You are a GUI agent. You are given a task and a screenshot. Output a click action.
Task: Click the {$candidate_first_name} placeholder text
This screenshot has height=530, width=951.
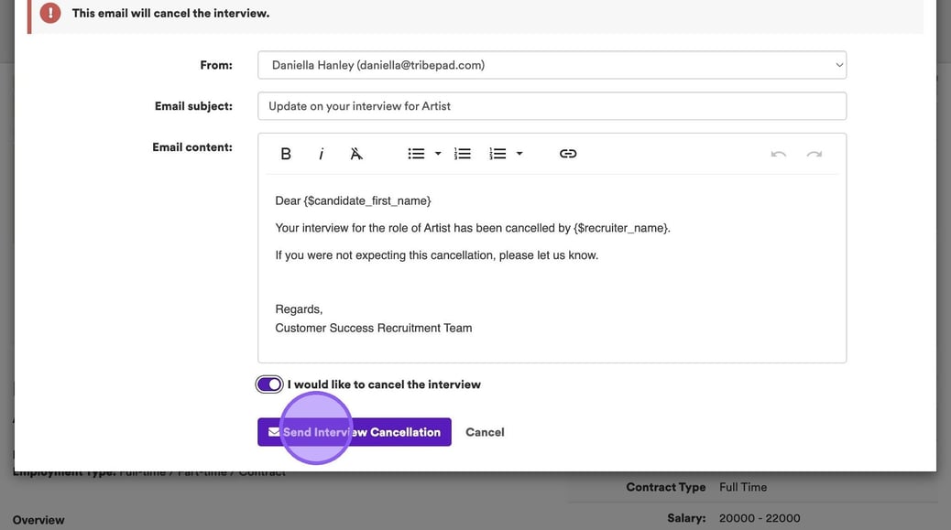click(367, 200)
